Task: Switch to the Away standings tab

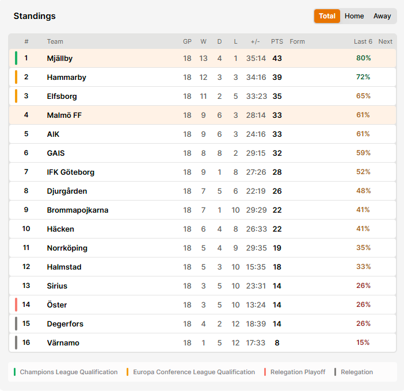Action: 382,16
